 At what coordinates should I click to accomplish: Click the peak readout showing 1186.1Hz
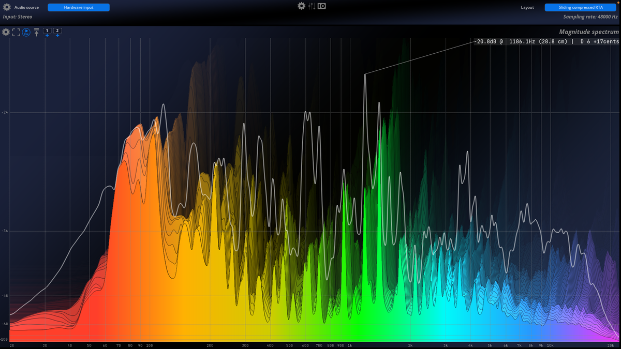click(x=545, y=41)
